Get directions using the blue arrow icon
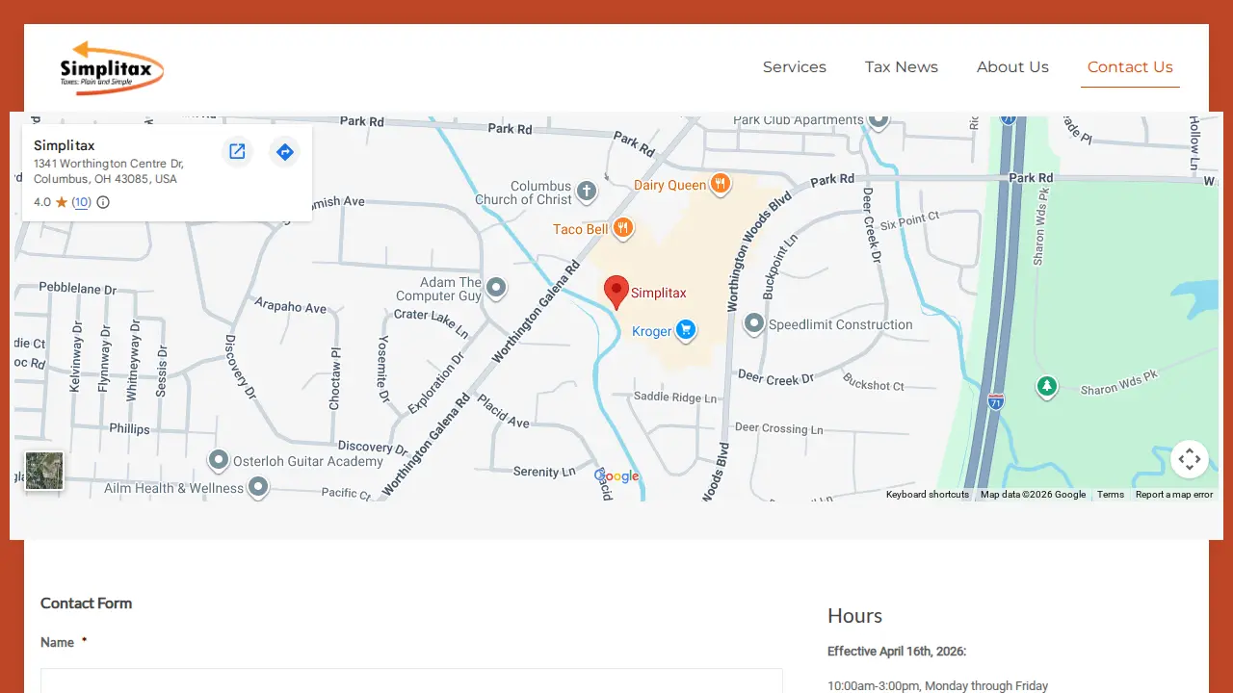The width and height of the screenshot is (1233, 693). 284,151
